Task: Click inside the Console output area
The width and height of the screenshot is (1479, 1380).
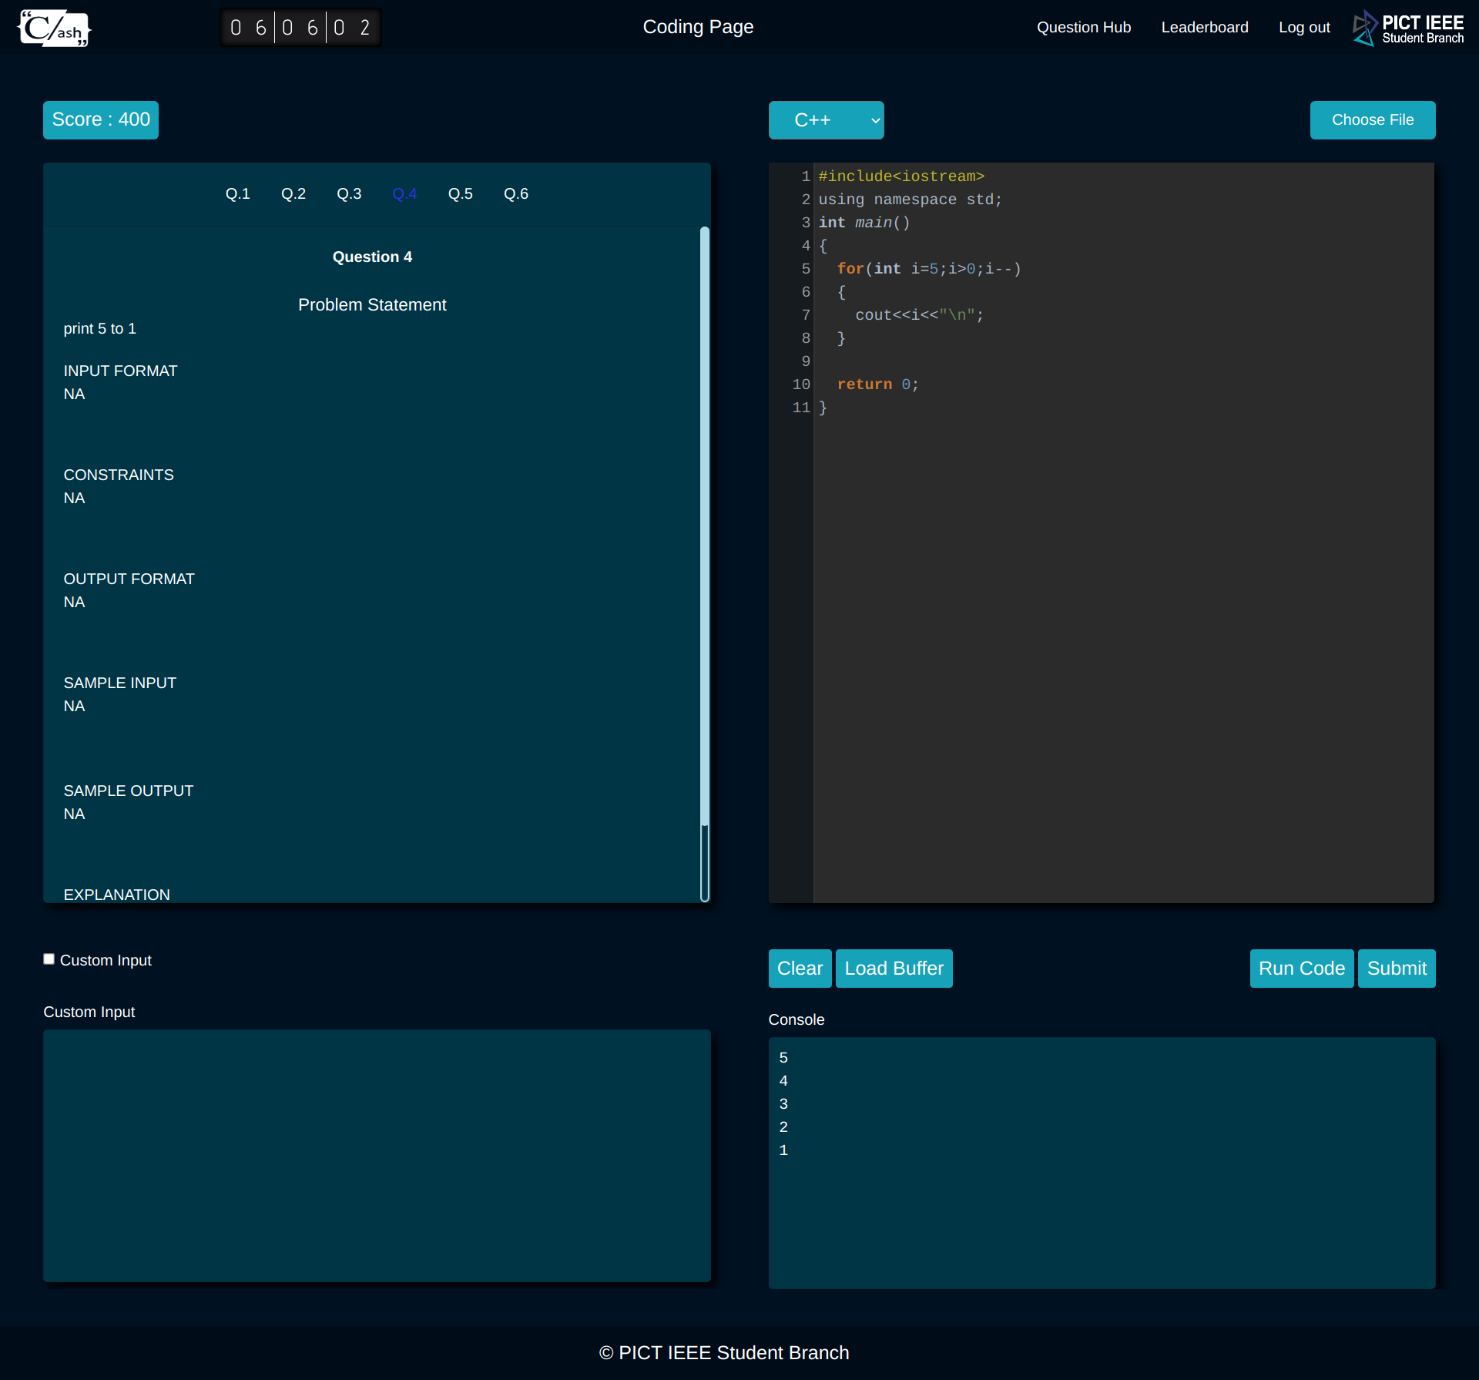Action: coord(1102,1163)
